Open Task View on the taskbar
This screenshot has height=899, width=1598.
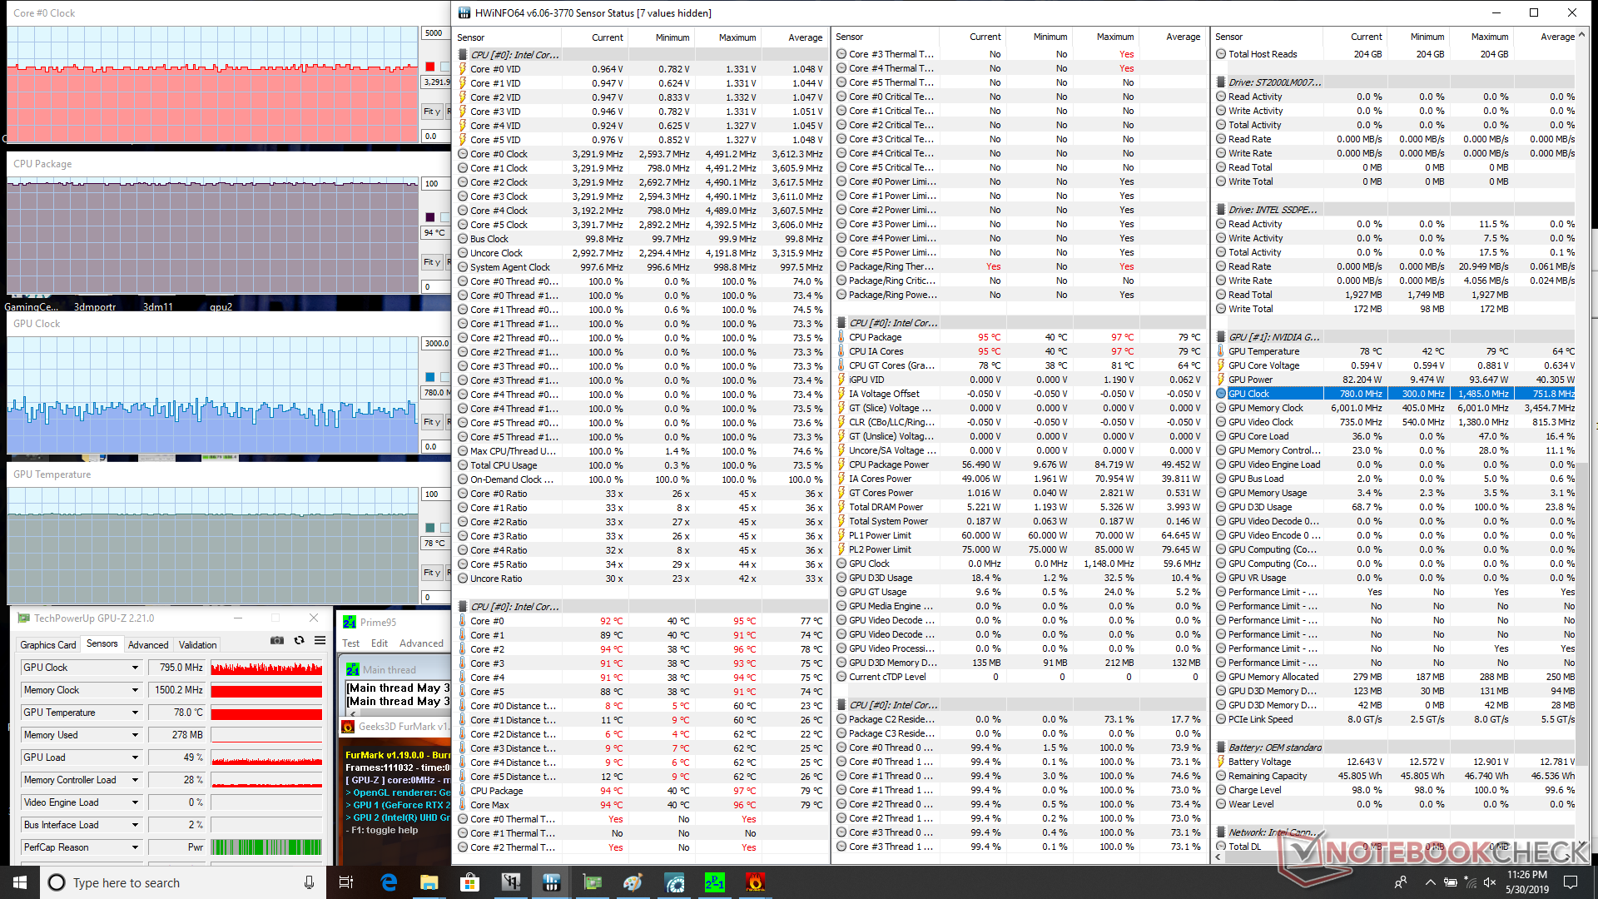(x=346, y=882)
